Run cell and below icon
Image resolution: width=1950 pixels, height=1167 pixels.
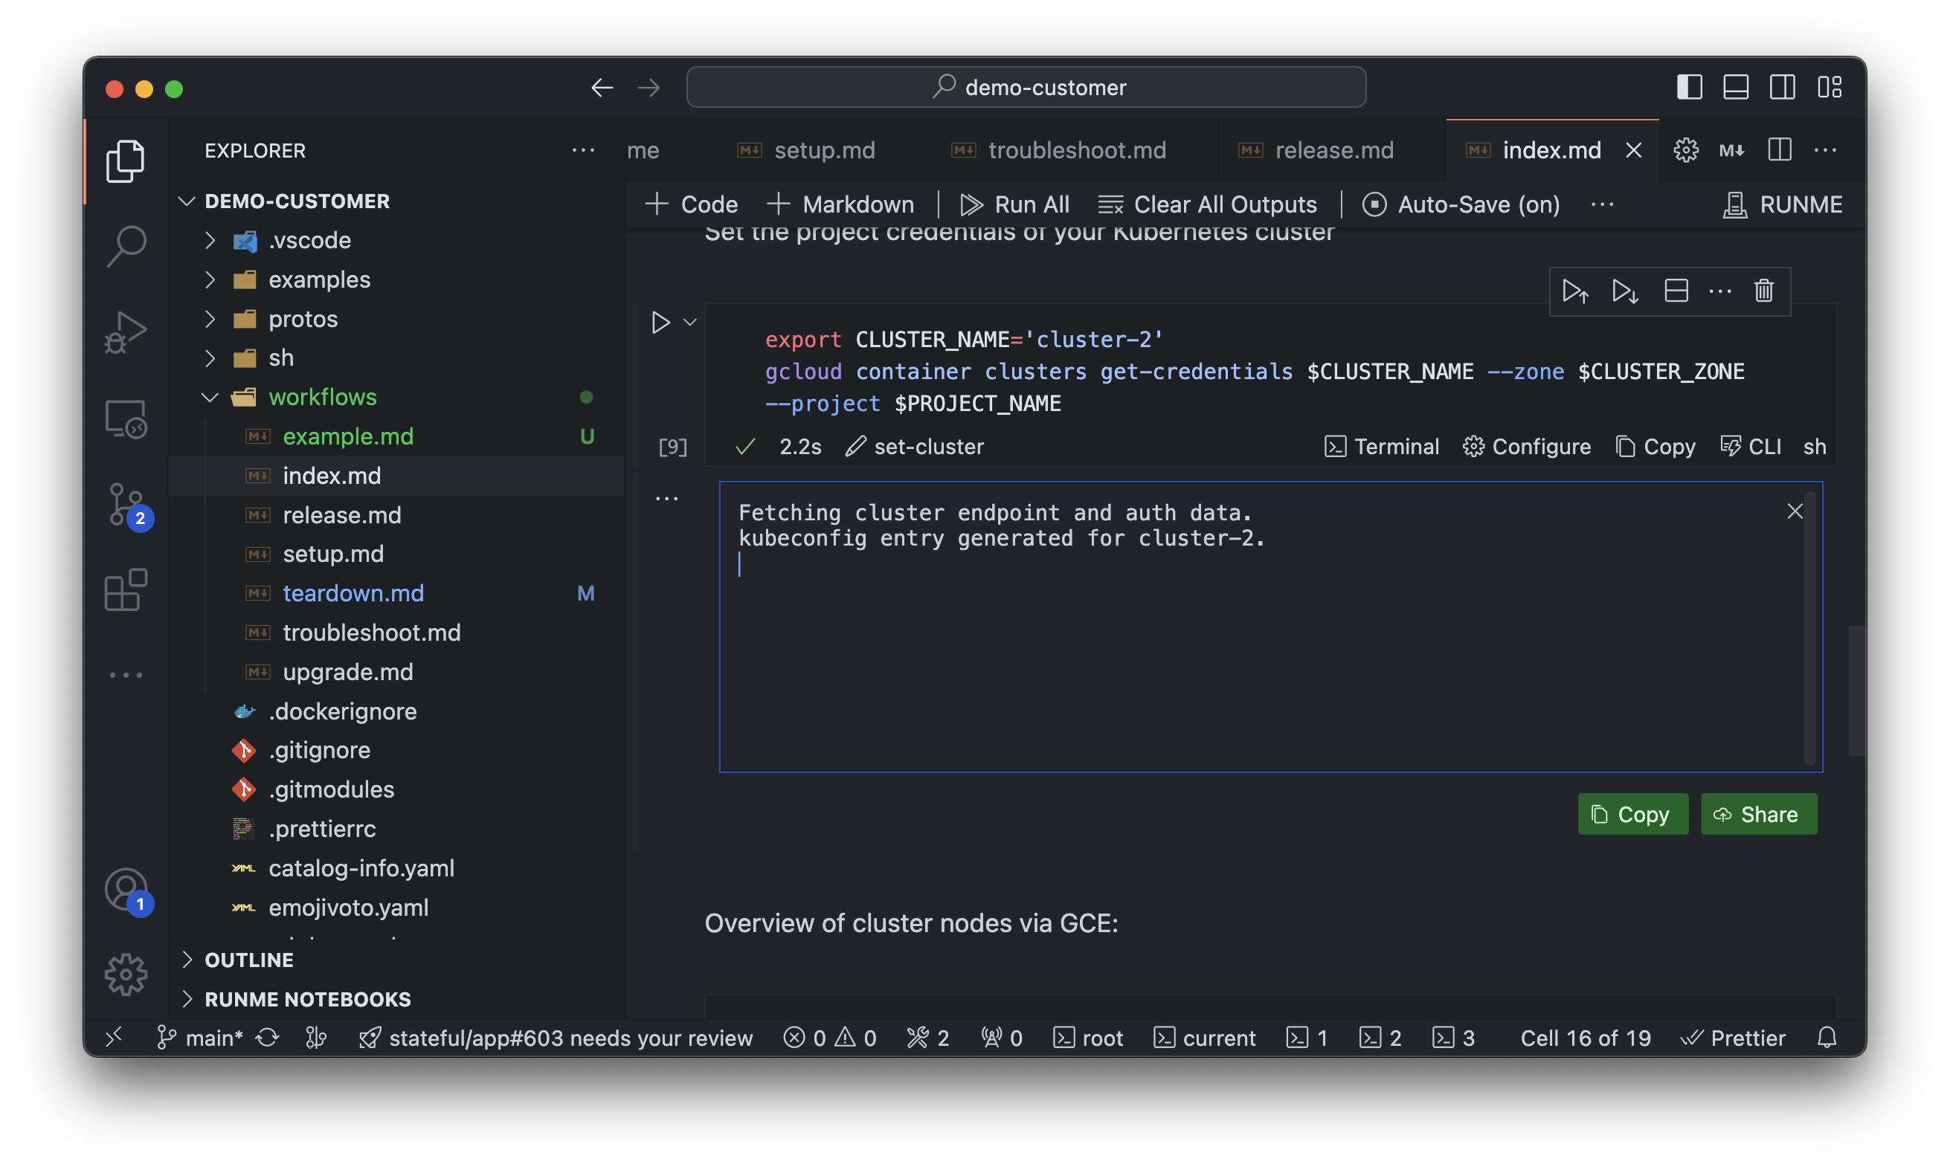[x=1625, y=291]
